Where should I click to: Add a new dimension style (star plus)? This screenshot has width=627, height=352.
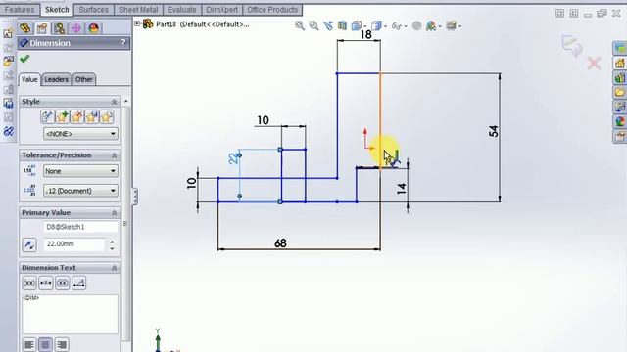click(62, 117)
